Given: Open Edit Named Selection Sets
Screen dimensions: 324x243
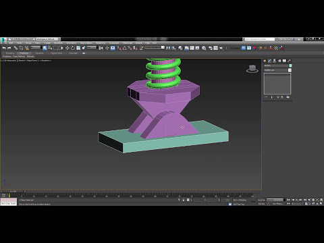Looking at the screenshot, I should [141, 48].
